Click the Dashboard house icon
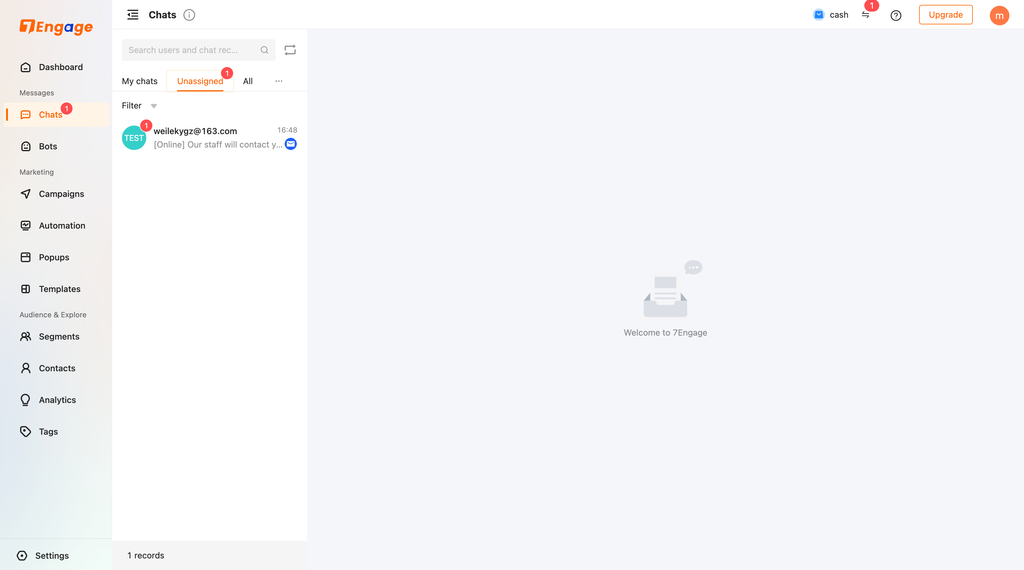Viewport: 1024px width, 570px height. coord(25,67)
